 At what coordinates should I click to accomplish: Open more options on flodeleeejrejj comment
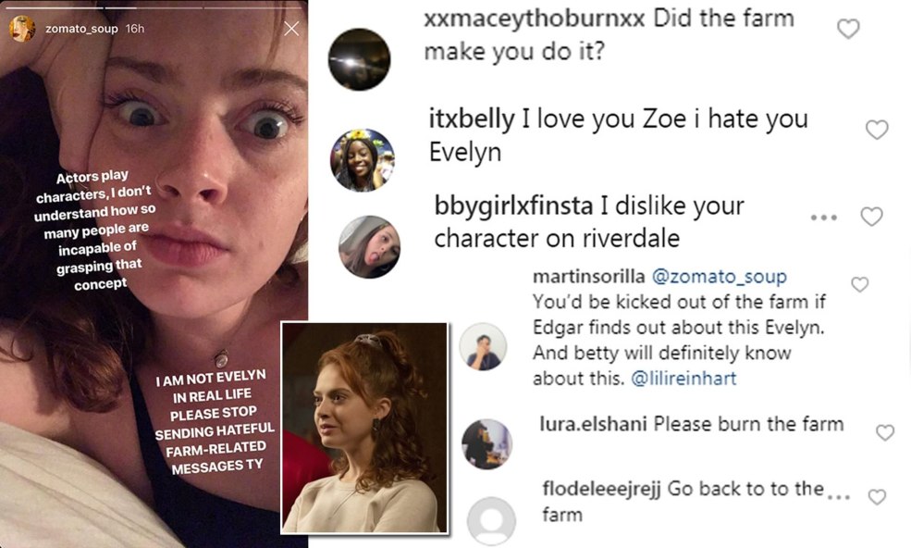click(x=838, y=496)
